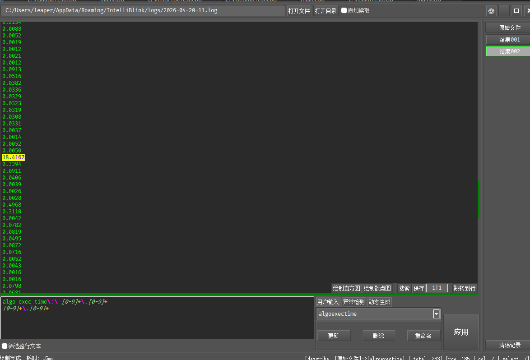Switch to the 用户输入 tab
The height and width of the screenshot is (360, 530).
(x=328, y=302)
